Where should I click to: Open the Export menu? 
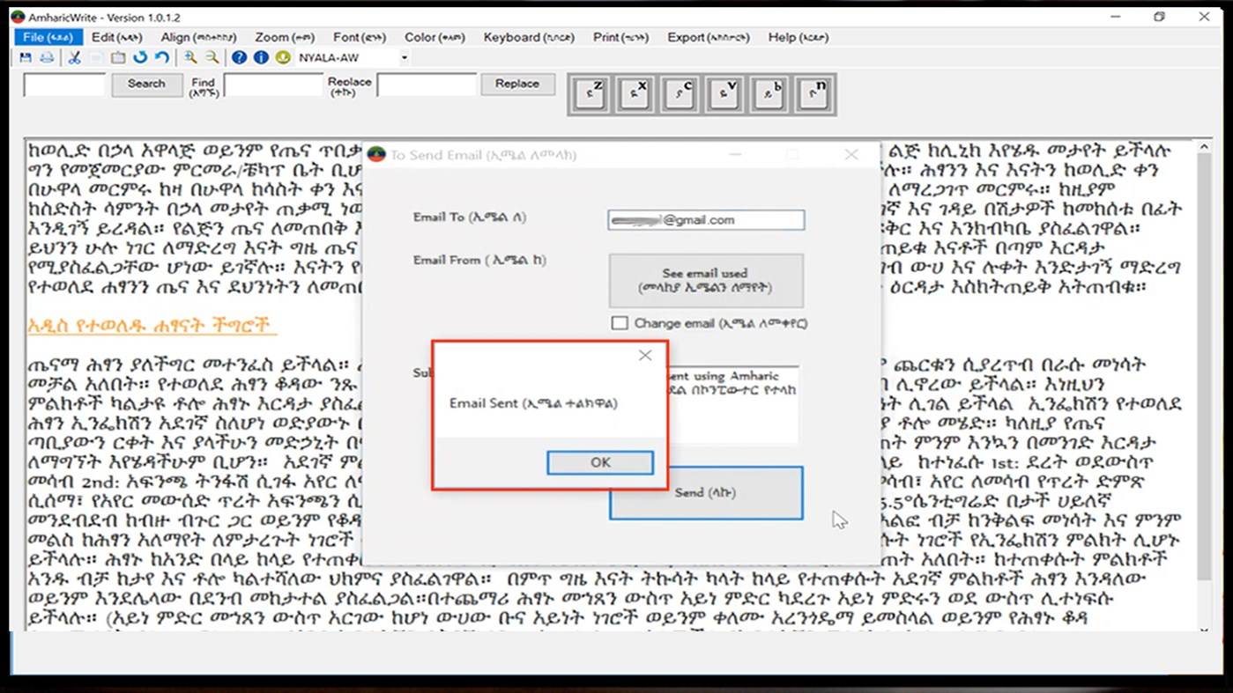(709, 37)
